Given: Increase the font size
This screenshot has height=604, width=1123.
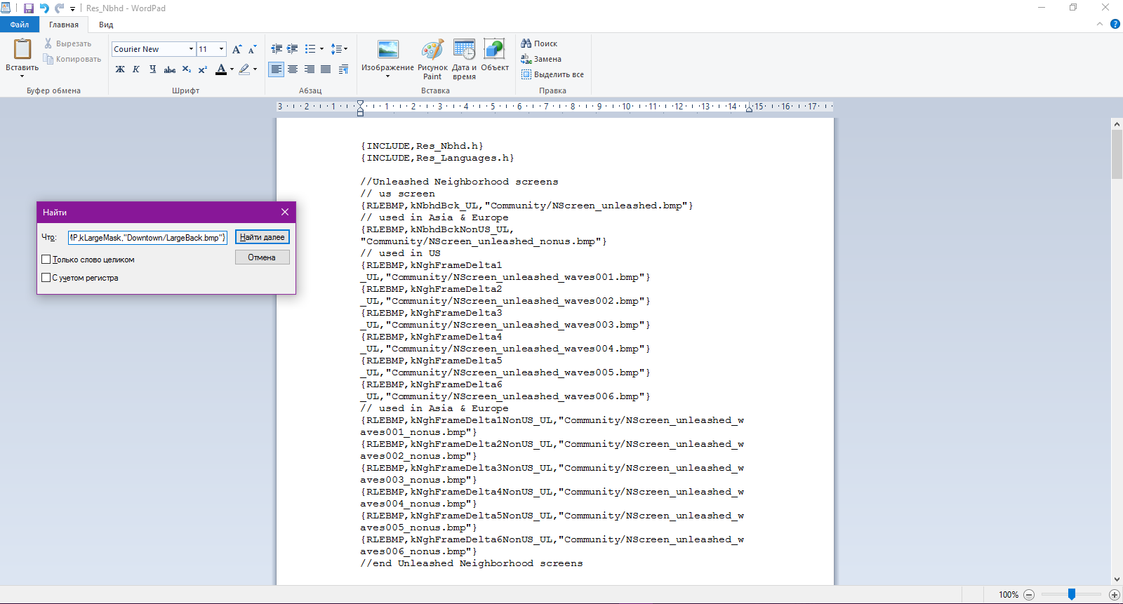Looking at the screenshot, I should click(x=237, y=49).
